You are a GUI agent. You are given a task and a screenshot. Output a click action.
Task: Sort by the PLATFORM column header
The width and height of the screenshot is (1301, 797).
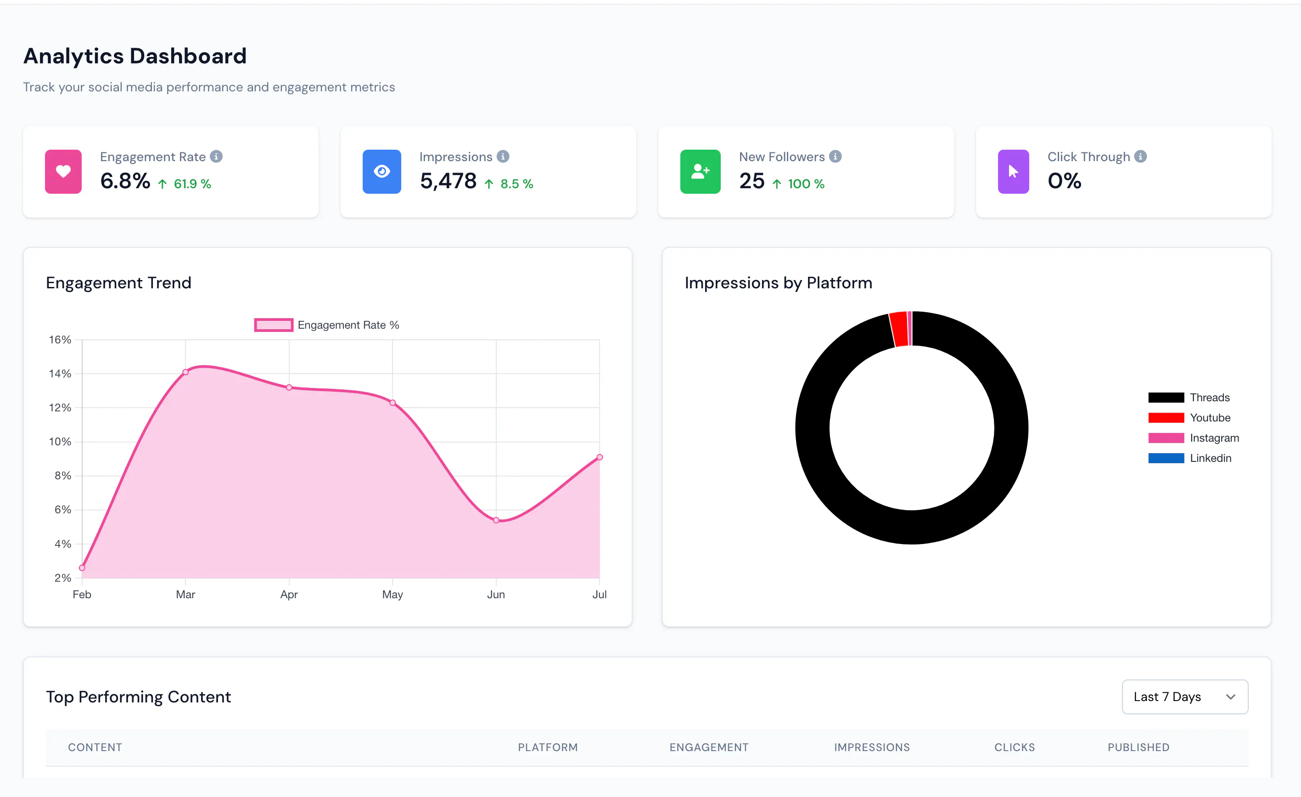[548, 747]
